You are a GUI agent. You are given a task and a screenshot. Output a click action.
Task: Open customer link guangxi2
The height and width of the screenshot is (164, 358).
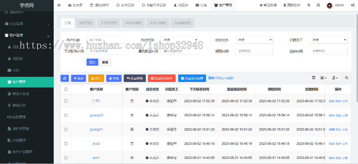pos(96,115)
